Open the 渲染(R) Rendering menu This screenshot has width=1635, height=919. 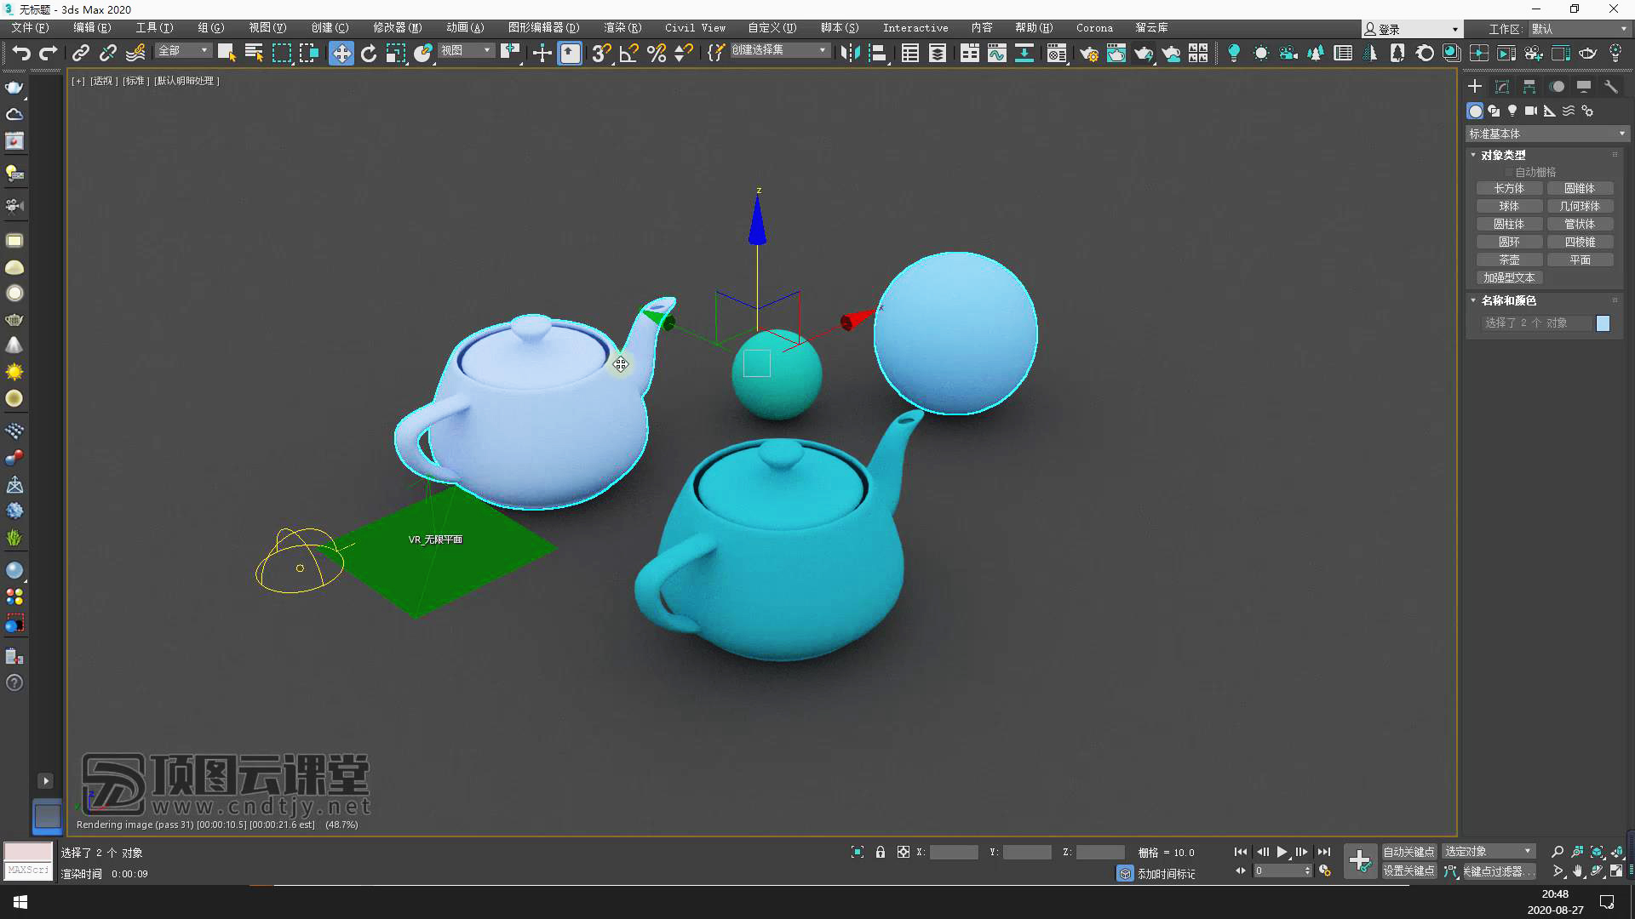point(622,28)
